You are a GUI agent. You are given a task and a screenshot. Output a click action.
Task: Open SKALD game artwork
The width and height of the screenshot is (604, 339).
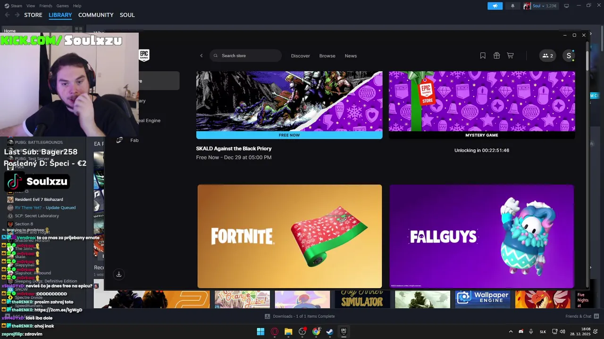(289, 101)
